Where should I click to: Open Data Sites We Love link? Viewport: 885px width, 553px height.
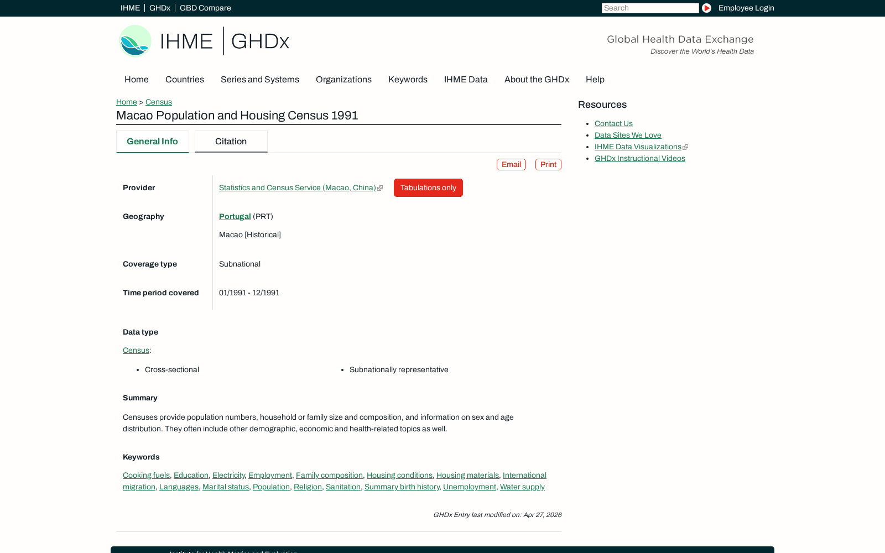point(628,135)
